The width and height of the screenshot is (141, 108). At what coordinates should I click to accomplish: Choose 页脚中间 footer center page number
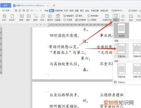click(137, 71)
